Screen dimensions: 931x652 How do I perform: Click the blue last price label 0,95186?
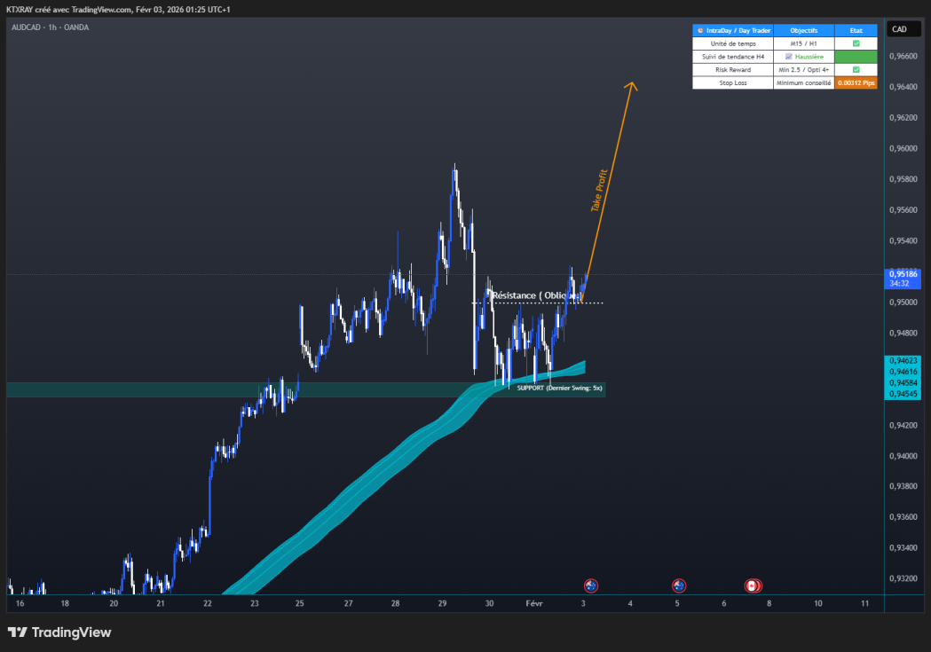903,274
